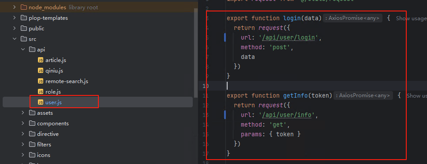Click the getInfo function name
The width and height of the screenshot is (427, 164).
[296, 95]
